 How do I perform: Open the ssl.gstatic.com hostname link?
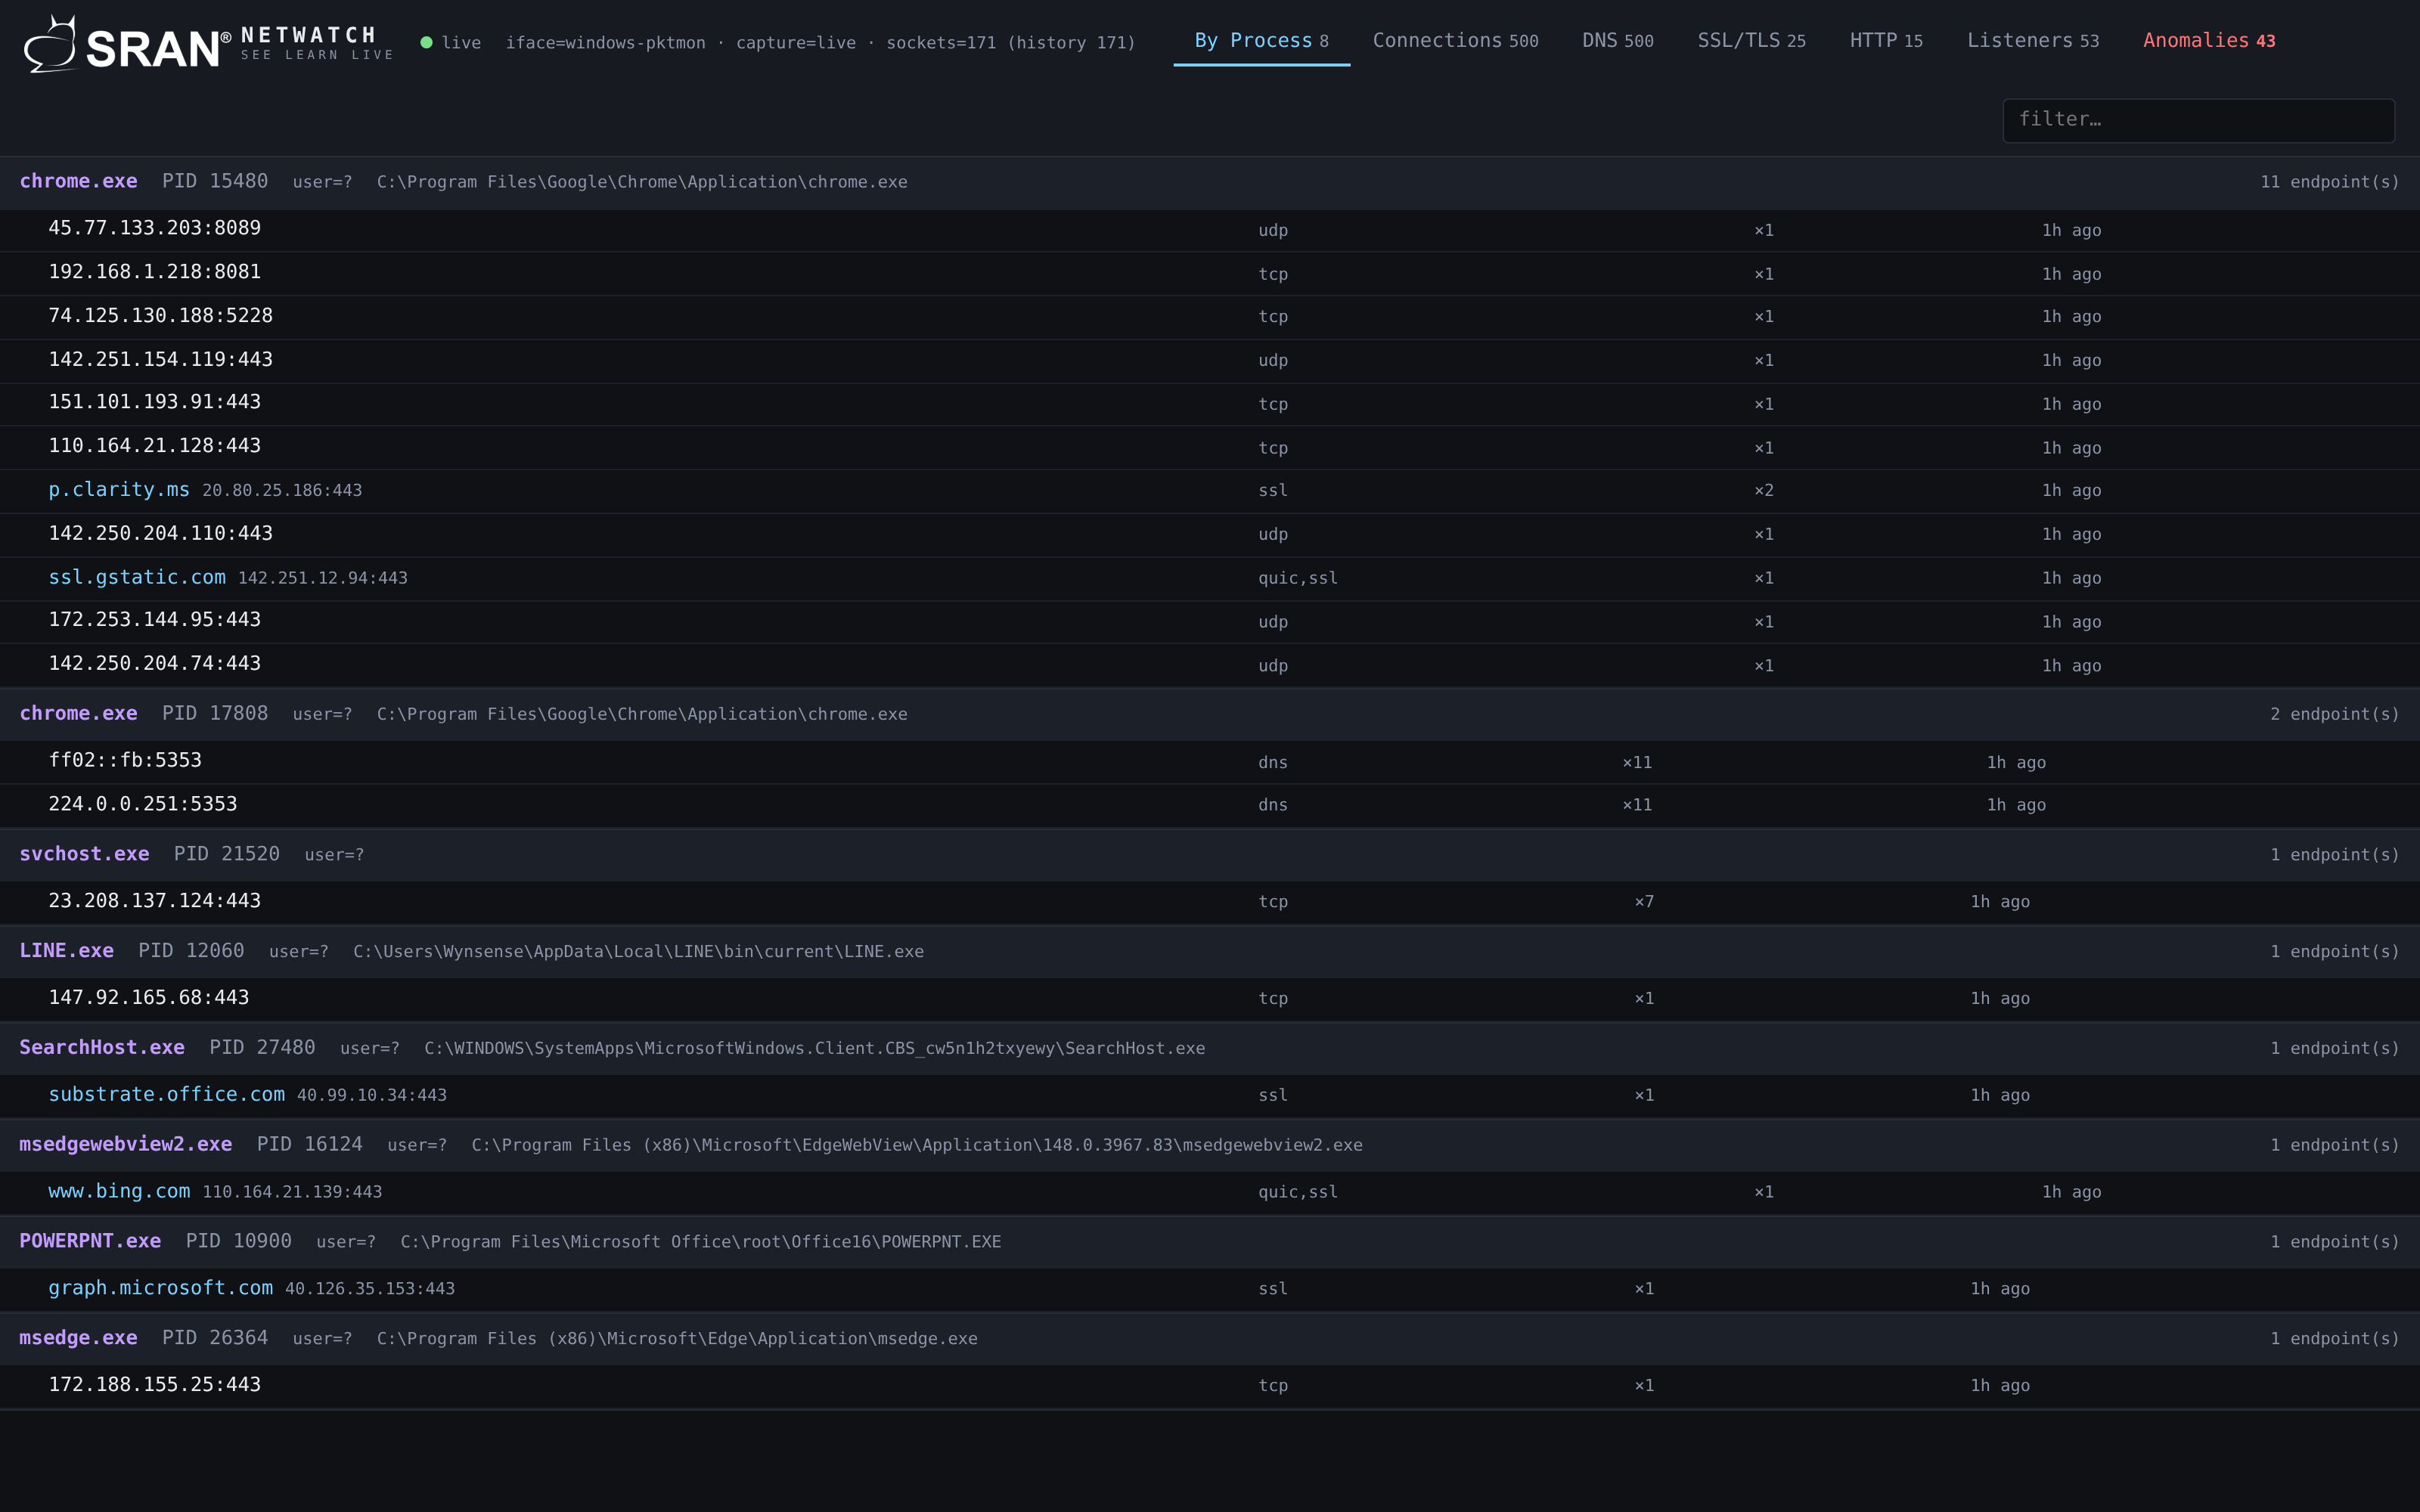(x=137, y=578)
